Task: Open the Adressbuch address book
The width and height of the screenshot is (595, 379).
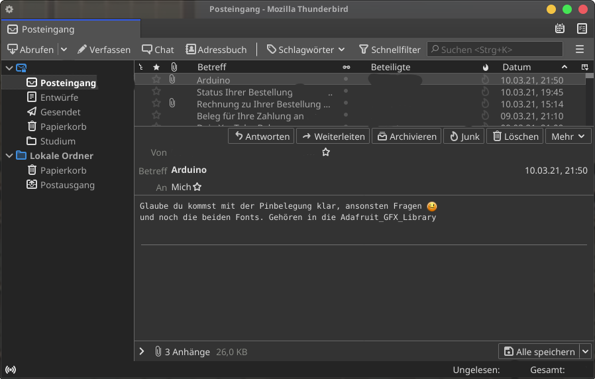Action: click(216, 49)
